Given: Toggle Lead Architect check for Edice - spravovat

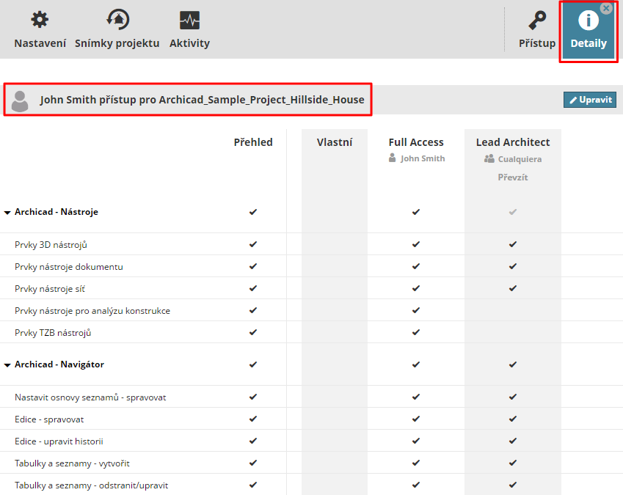Looking at the screenshot, I should click(x=513, y=419).
